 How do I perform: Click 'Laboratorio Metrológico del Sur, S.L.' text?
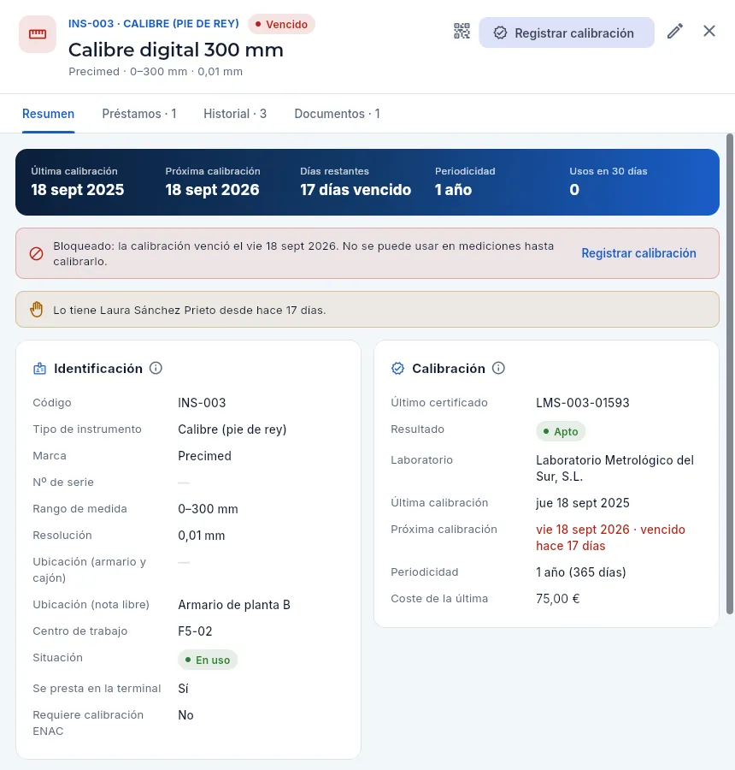(614, 468)
